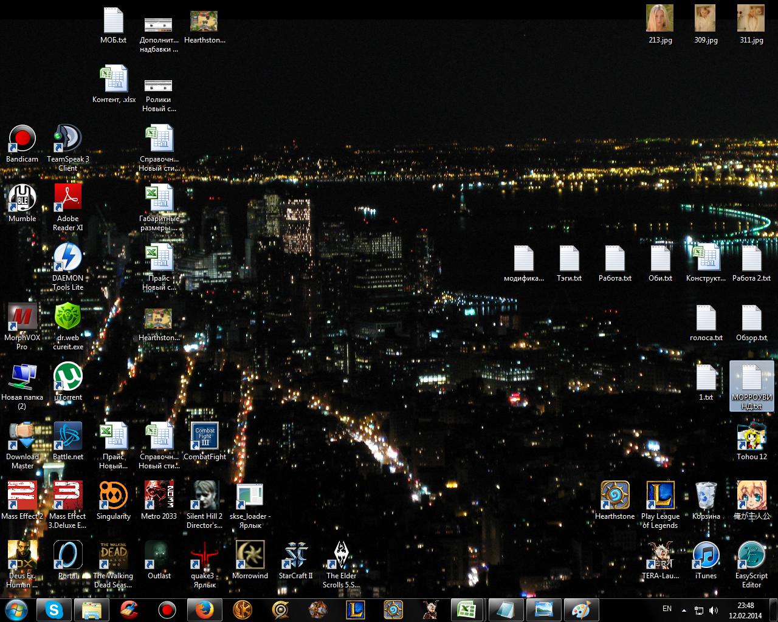Show hidden system tray icons
The image size is (778, 622).
pos(684,610)
